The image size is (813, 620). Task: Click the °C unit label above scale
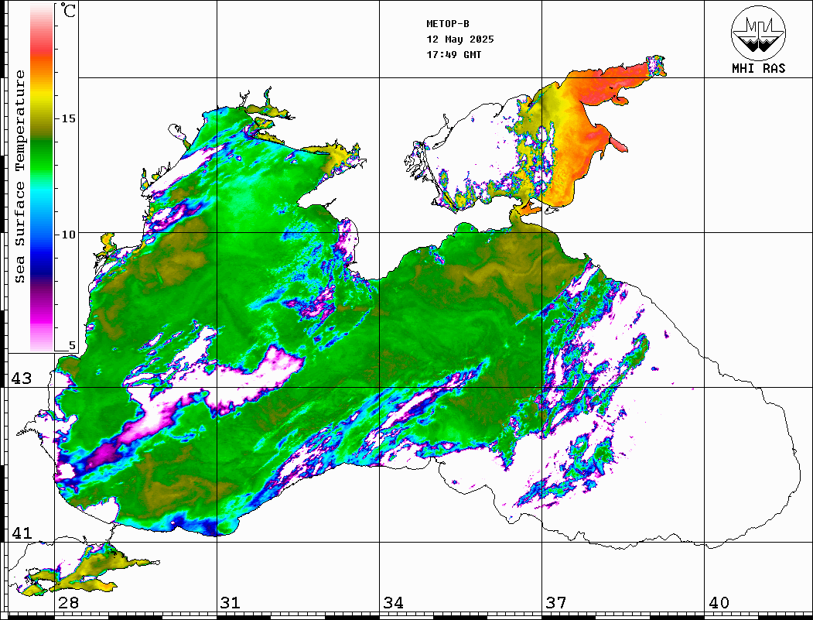[x=67, y=10]
